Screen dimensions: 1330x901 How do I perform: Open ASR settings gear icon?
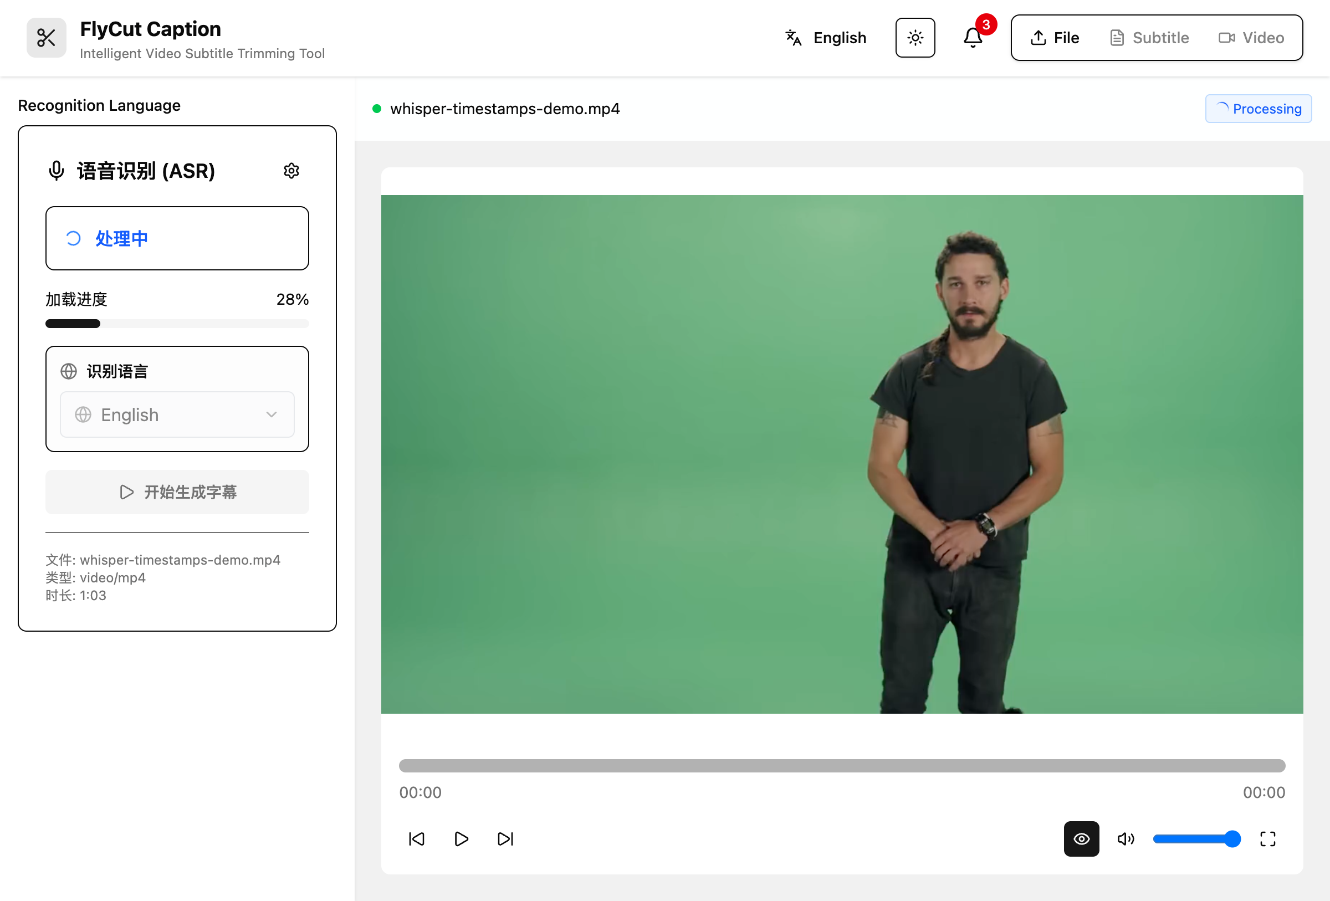(291, 171)
